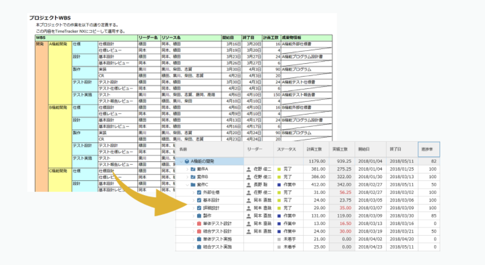Screen dimensions: 485x265
Task: Click the ステータス column header
Action: point(288,149)
